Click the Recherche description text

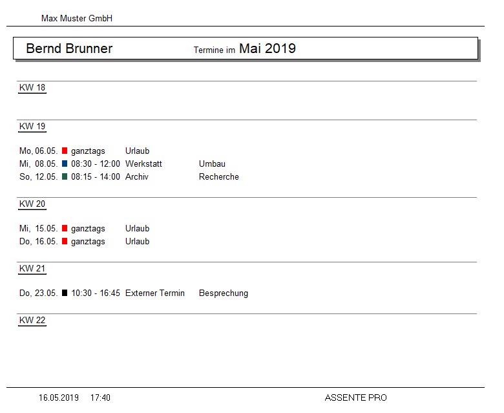coord(219,176)
